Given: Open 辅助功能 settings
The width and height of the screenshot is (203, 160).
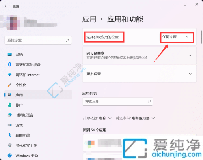Looking at the screenshot, I should tap(38, 135).
